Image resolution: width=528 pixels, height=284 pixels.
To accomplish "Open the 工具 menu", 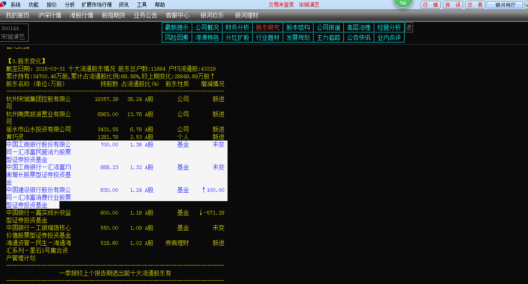I will [142, 5].
